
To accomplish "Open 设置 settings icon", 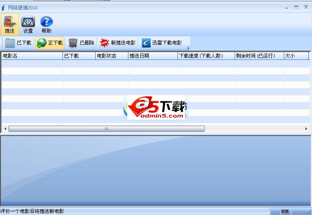I will 28,24.
